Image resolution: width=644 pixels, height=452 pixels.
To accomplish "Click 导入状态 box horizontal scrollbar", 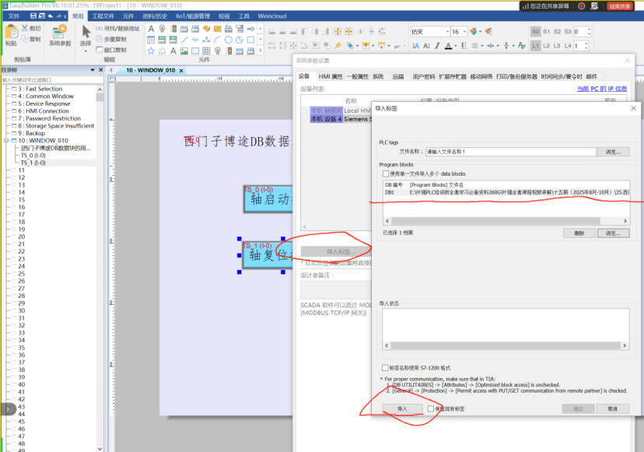I will pyautogui.click(x=506, y=345).
